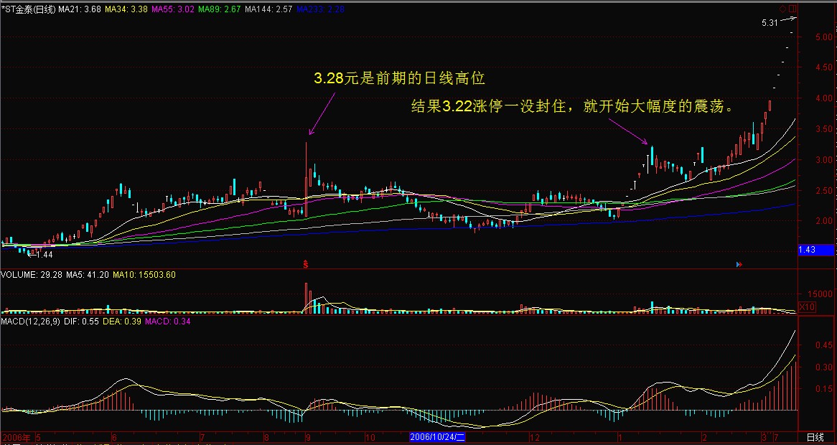Click the red S marker below the chart
This screenshot has height=445, width=837.
[307, 265]
